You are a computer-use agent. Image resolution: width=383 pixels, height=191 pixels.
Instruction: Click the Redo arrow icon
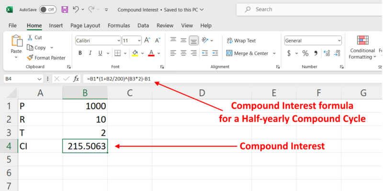(x=91, y=9)
